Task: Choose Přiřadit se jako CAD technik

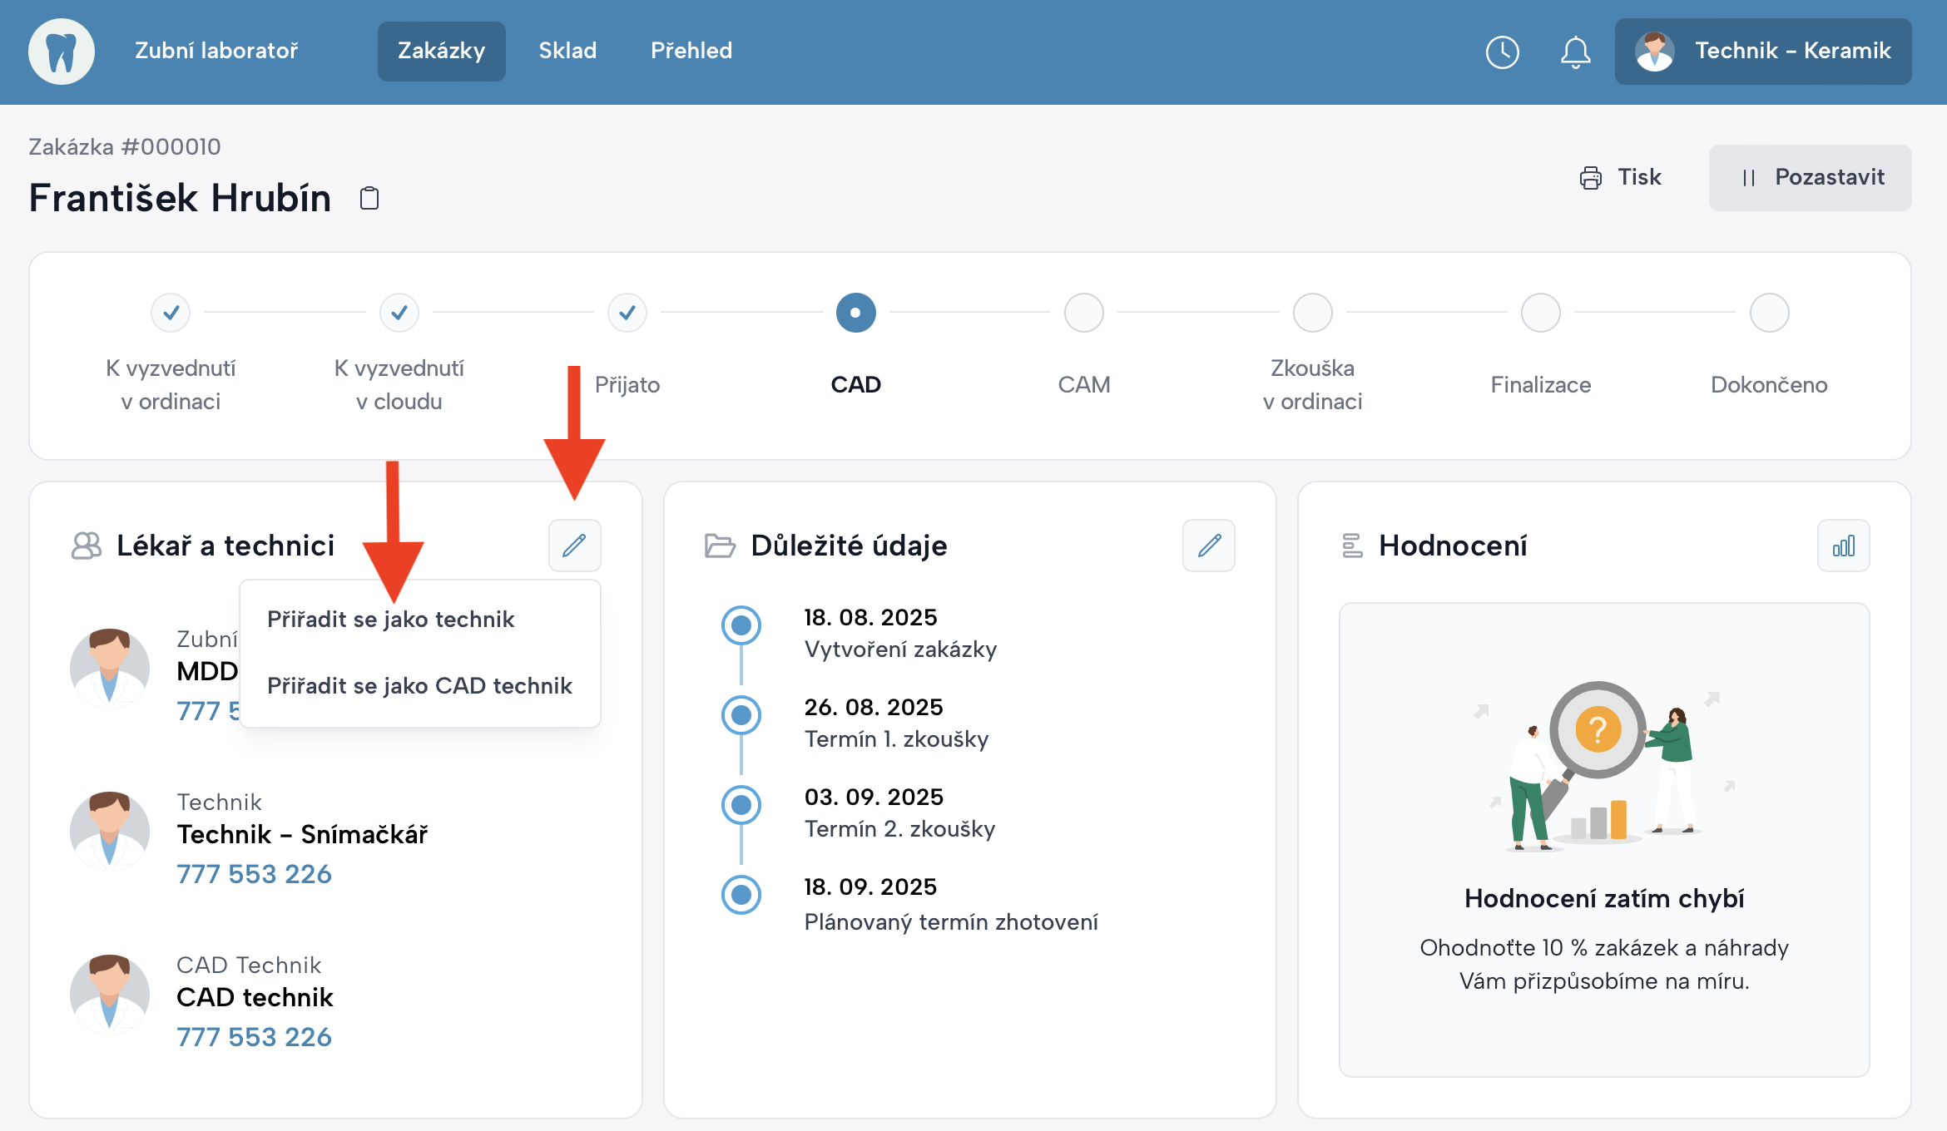Action: [x=419, y=686]
